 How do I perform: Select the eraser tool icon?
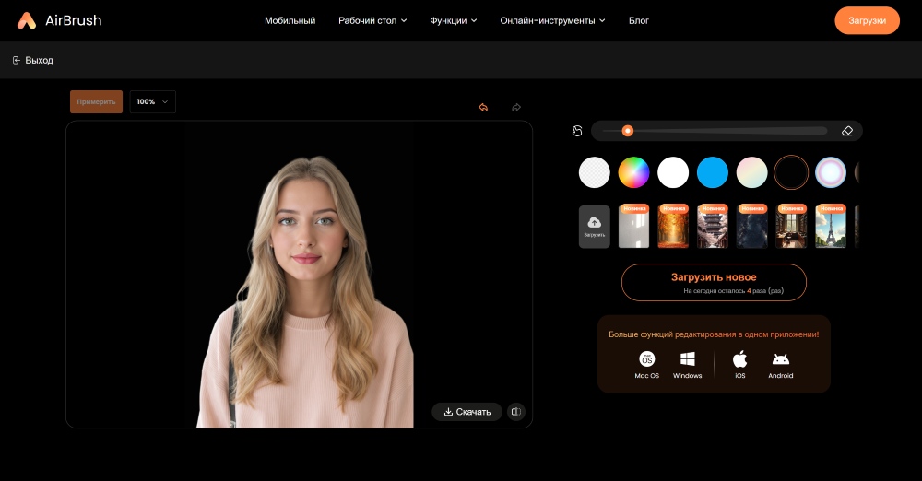point(846,131)
